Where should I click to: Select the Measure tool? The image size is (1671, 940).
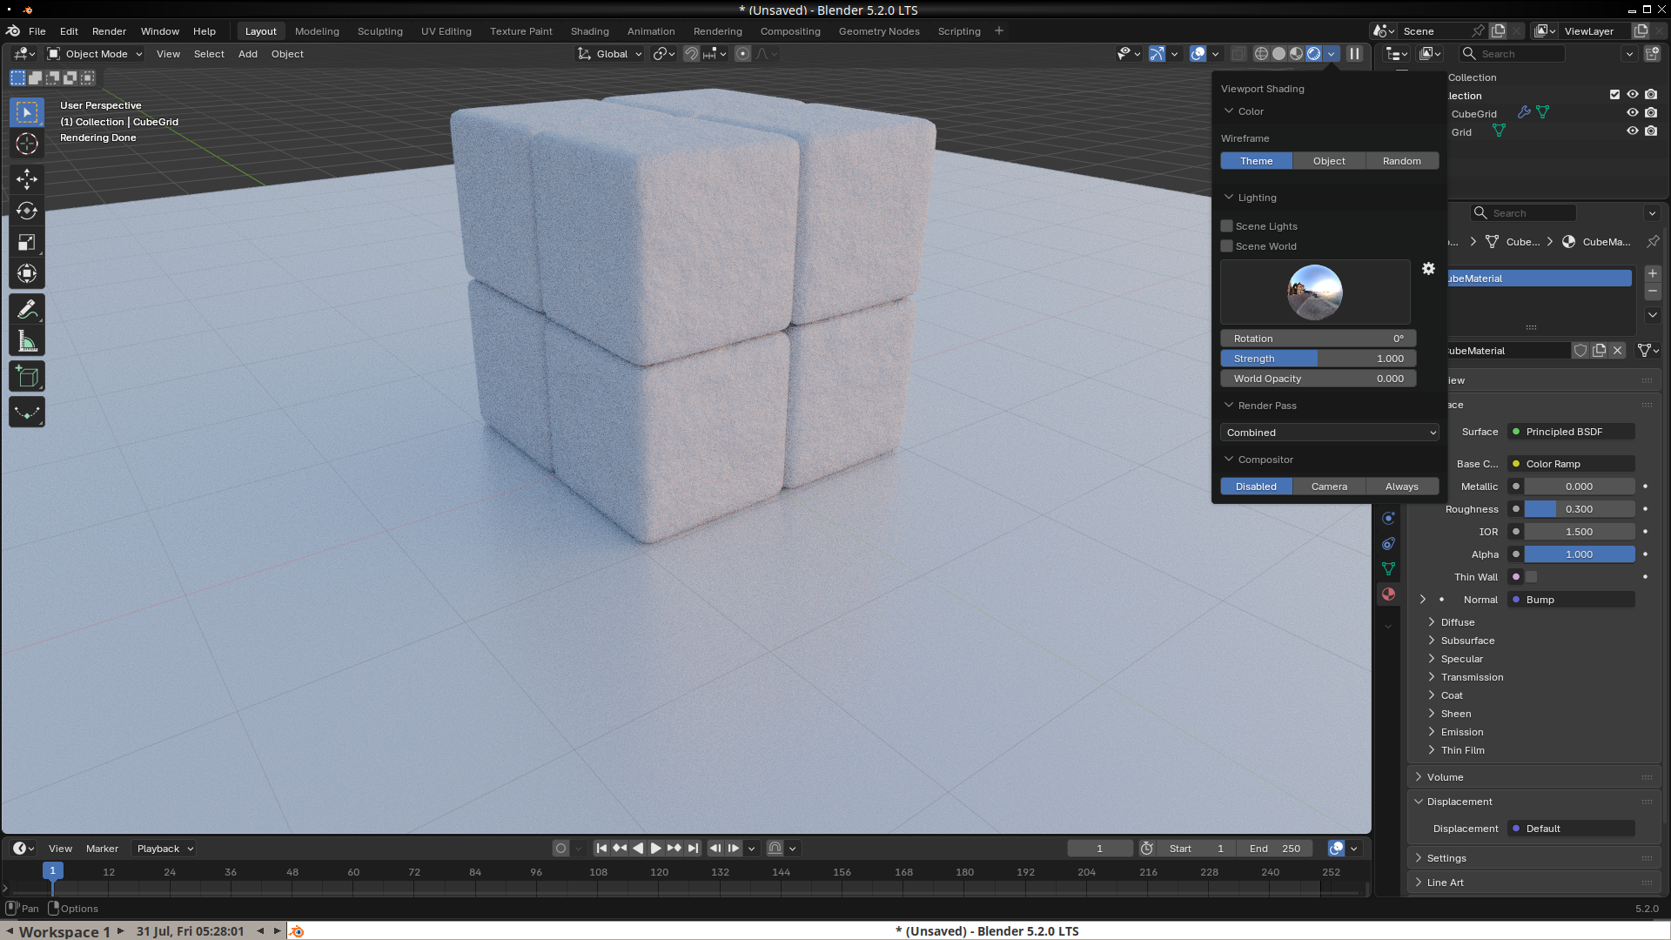pyautogui.click(x=27, y=341)
